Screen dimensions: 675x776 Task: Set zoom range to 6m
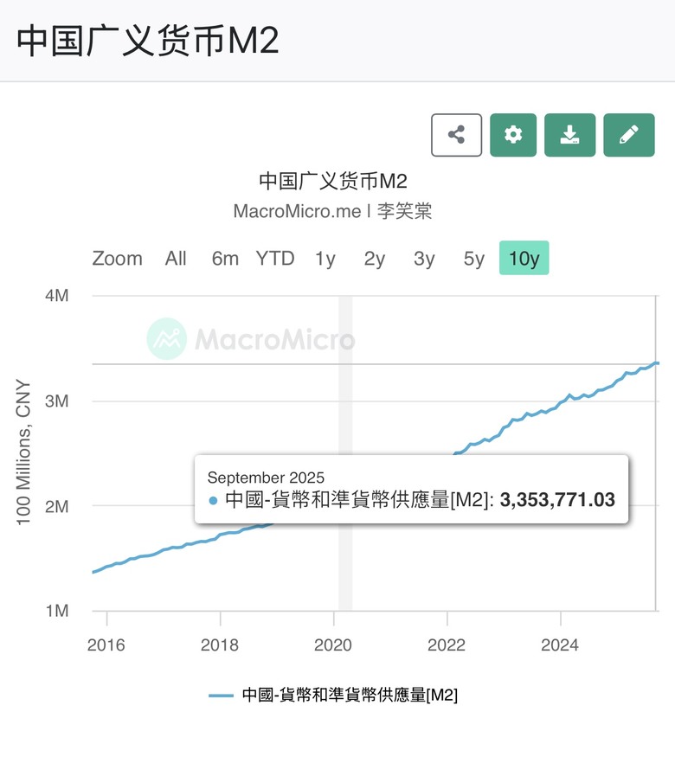(x=225, y=259)
